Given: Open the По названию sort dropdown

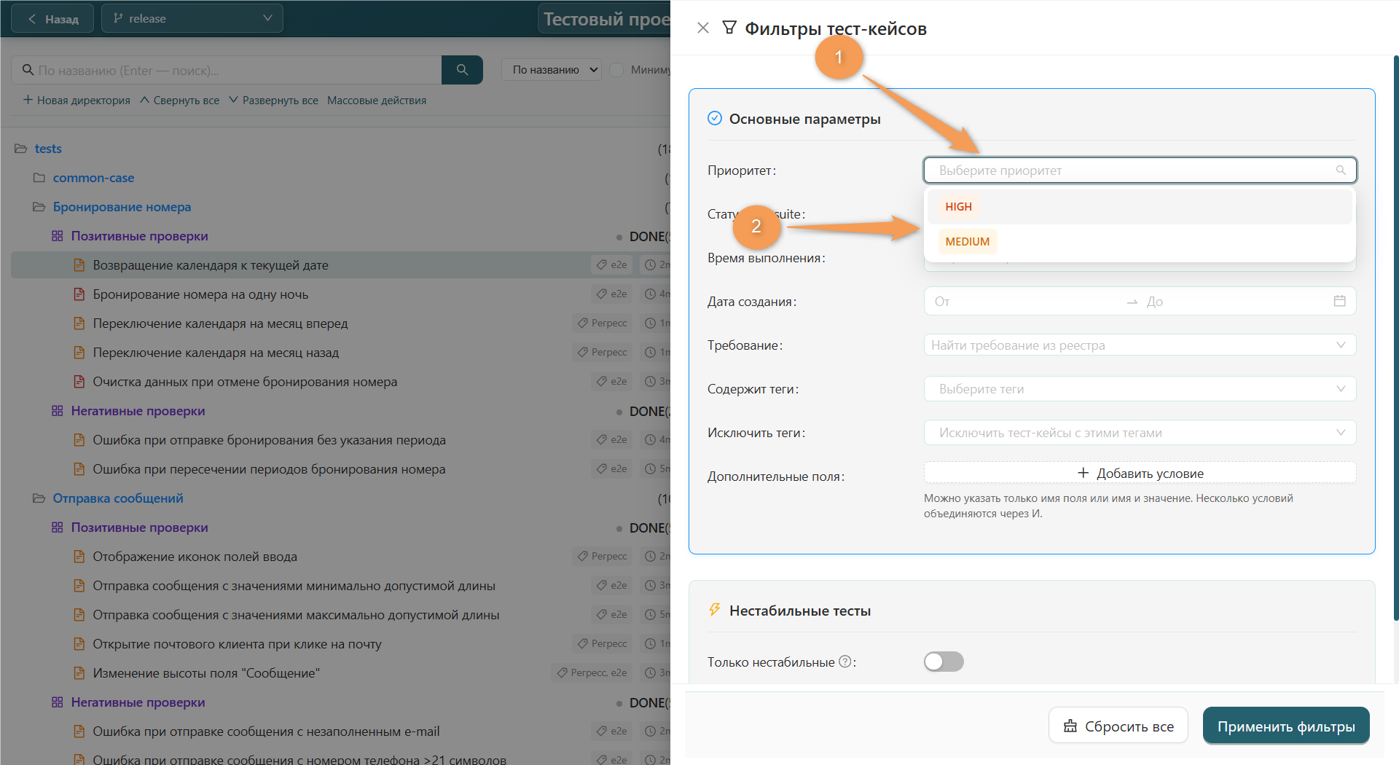Looking at the screenshot, I should tap(552, 70).
